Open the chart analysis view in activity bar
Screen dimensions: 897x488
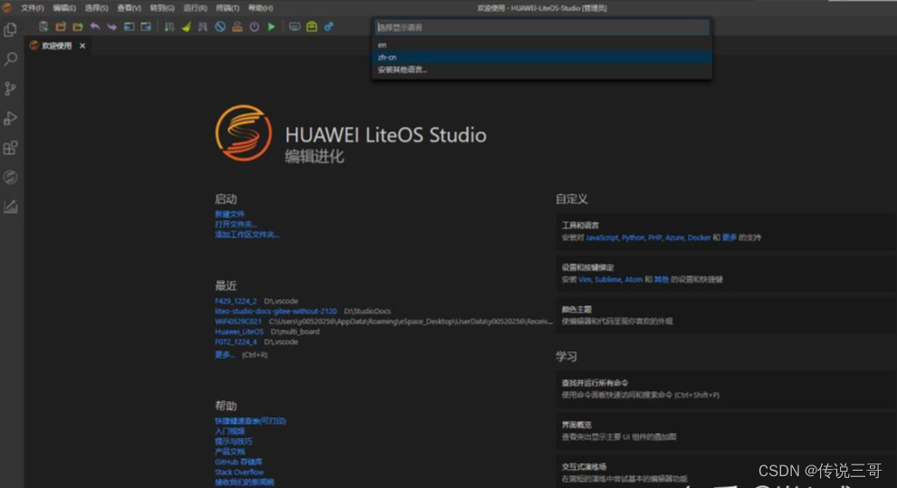tap(10, 206)
